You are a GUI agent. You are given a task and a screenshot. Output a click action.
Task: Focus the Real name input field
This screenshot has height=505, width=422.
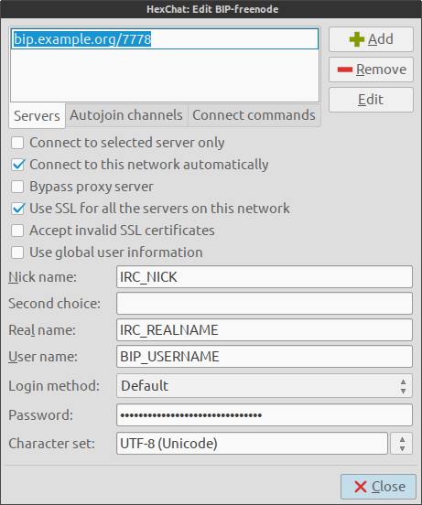(265, 329)
